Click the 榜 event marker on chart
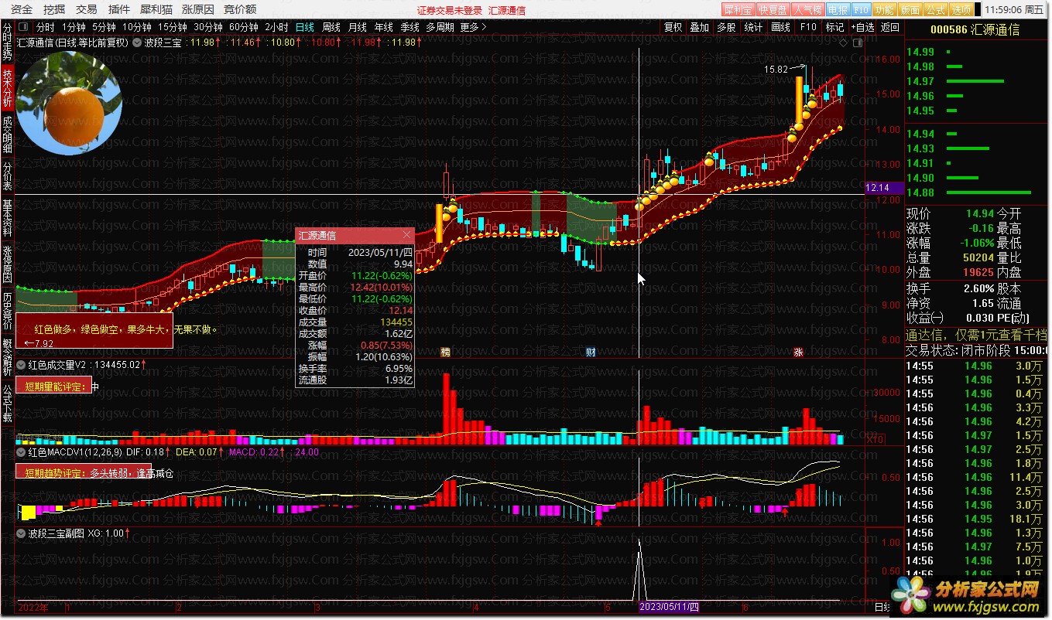The height and width of the screenshot is (620, 1052). tap(445, 352)
